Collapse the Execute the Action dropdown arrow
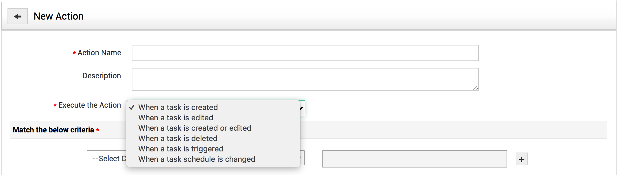Image resolution: width=617 pixels, height=175 pixels. (x=302, y=108)
